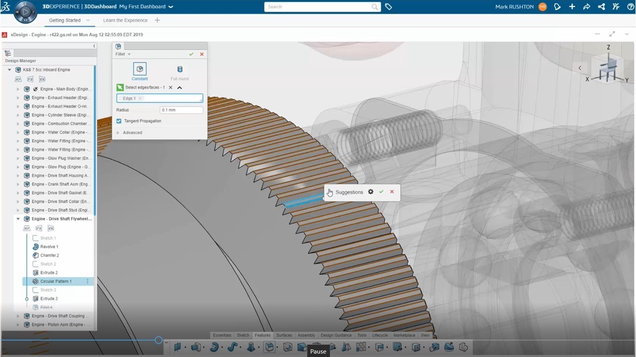The width and height of the screenshot is (636, 357).
Task: Uncheck the Tangent Propagation checkbox
Action: pyautogui.click(x=119, y=121)
